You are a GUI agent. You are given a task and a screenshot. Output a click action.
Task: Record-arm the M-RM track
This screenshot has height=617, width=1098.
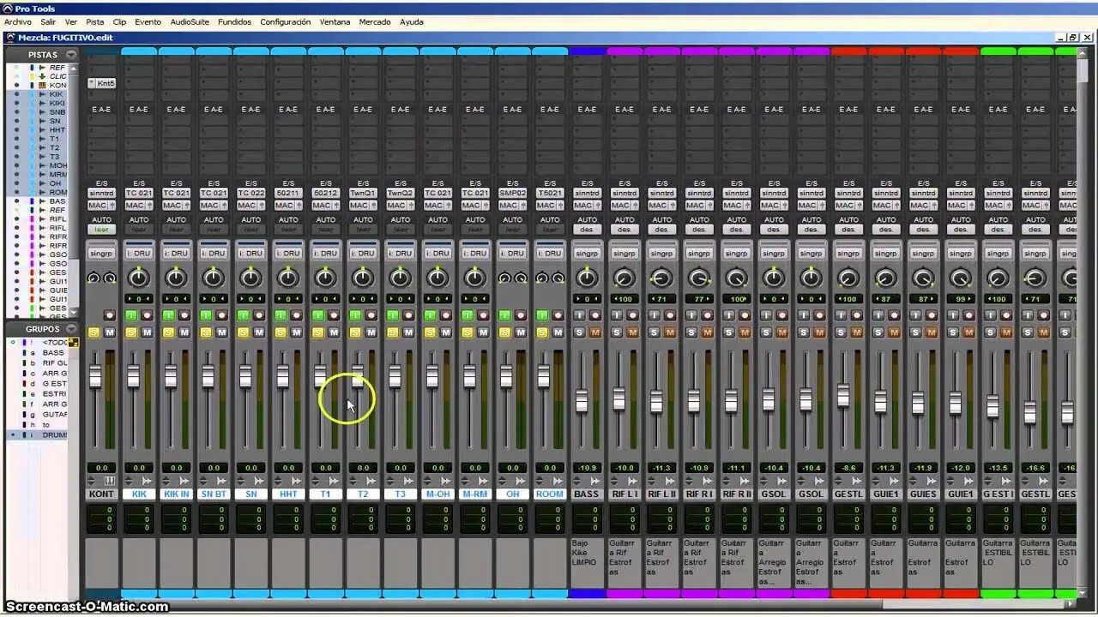(483, 315)
